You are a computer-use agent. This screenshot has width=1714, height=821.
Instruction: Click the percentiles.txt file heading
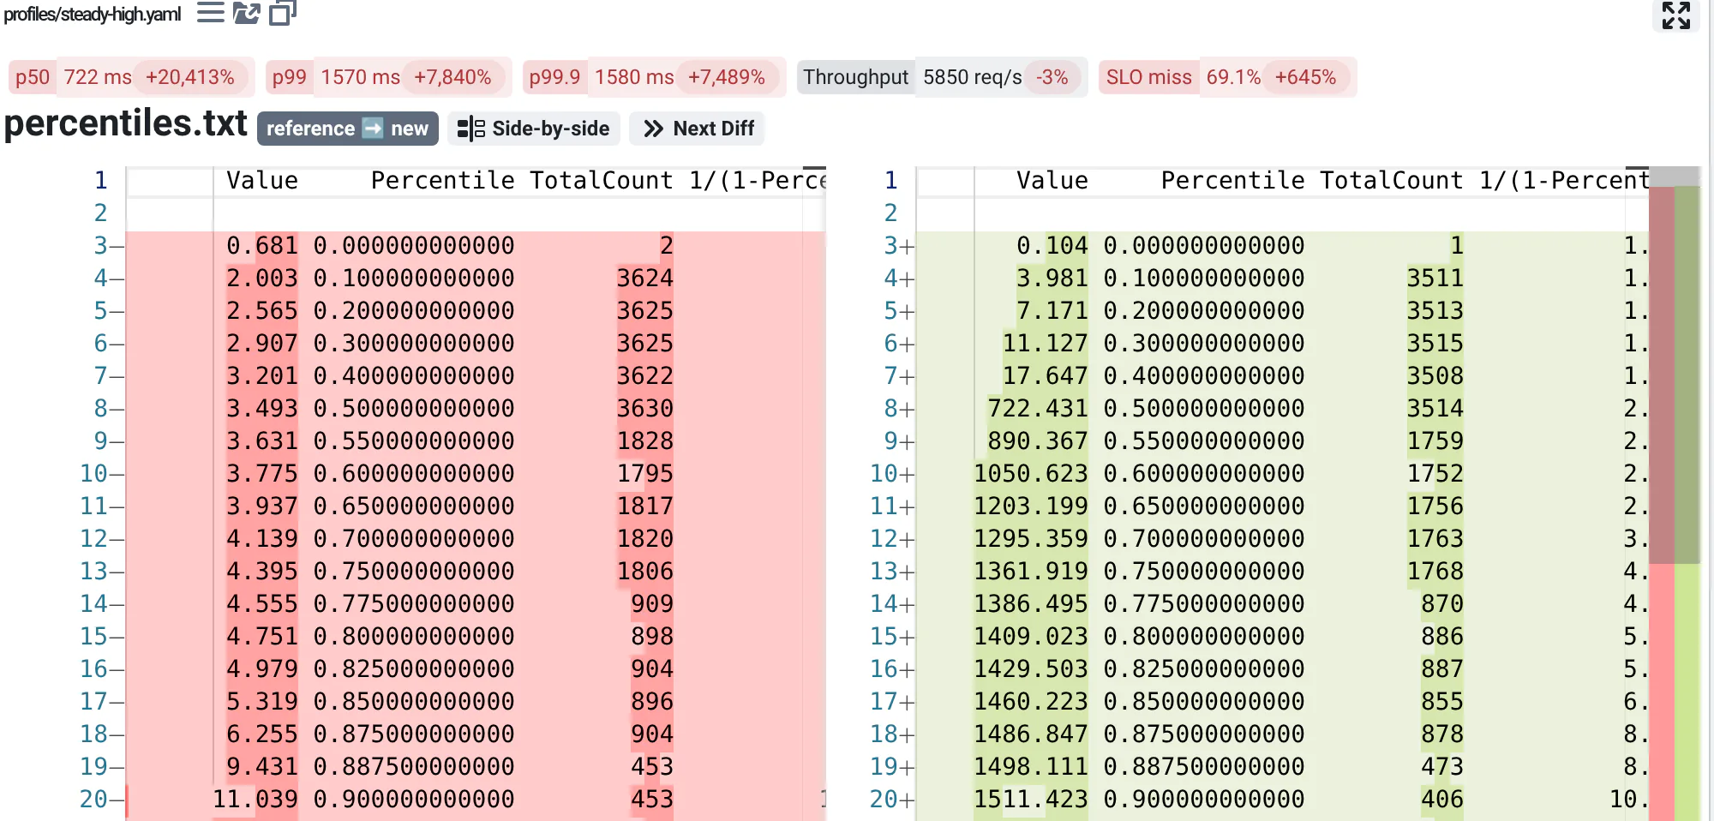126,123
